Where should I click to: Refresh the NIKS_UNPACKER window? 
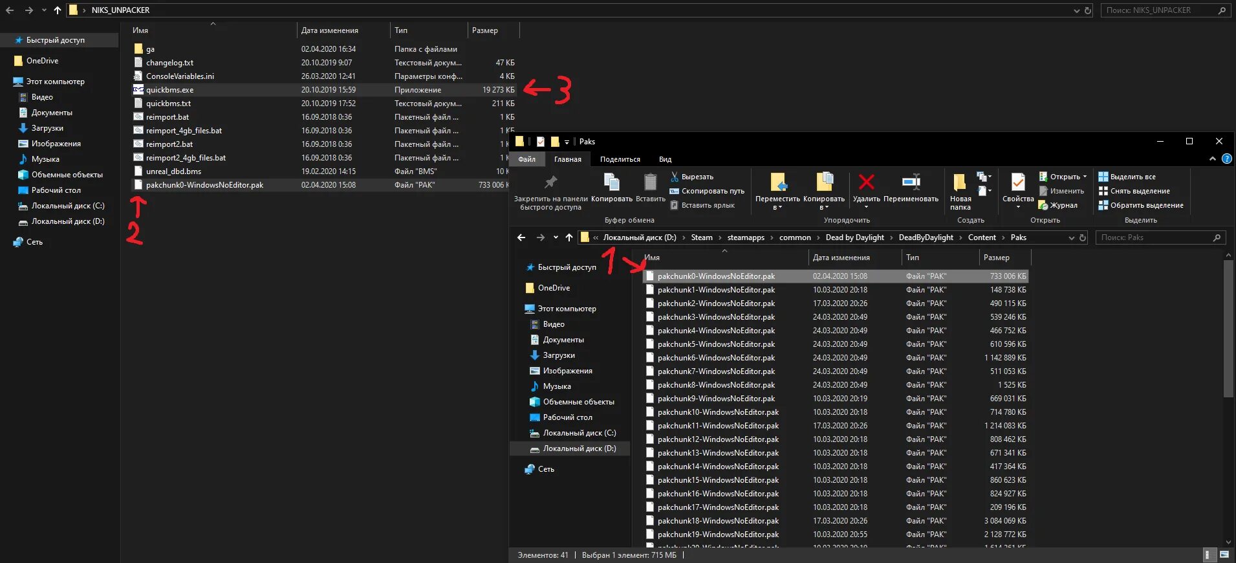[x=1087, y=10]
